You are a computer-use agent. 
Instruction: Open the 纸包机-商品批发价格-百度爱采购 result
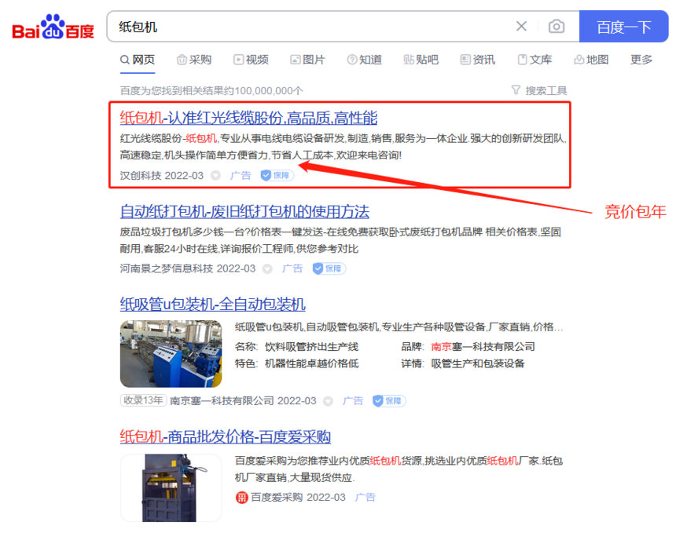(225, 436)
